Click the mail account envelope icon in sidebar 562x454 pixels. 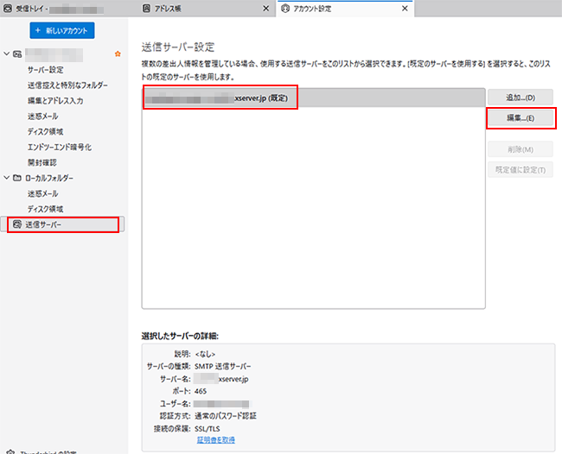(17, 54)
